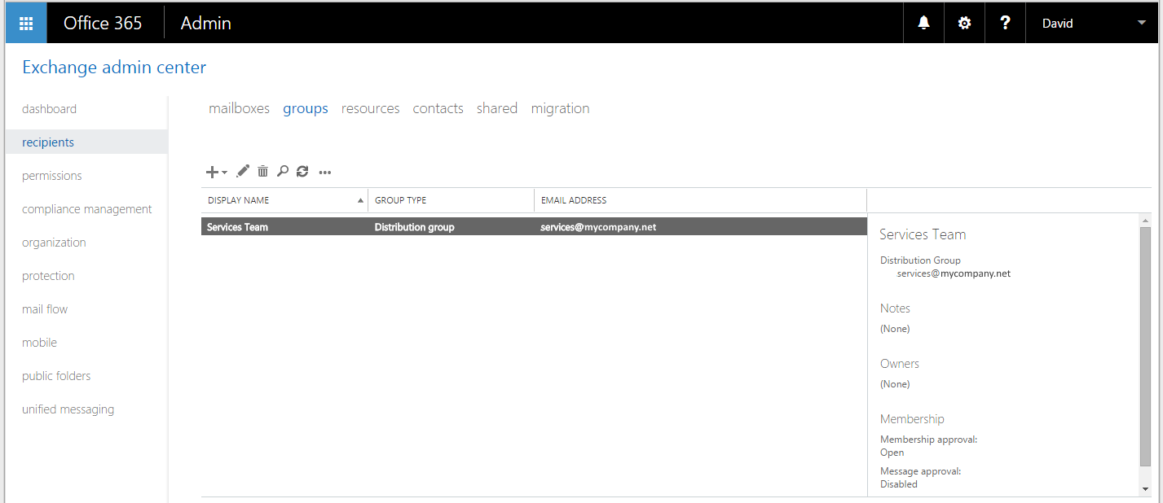Click the new group plus icon

tap(213, 172)
